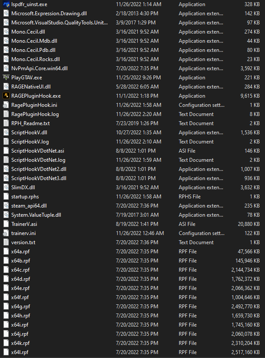
Task: Click the date 7/19/2017 3:01 AM
Action: pyautogui.click(x=137, y=215)
